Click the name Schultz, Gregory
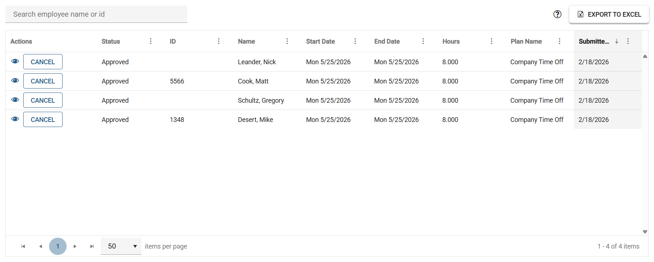Viewport: 654px width, 262px height. (x=261, y=101)
